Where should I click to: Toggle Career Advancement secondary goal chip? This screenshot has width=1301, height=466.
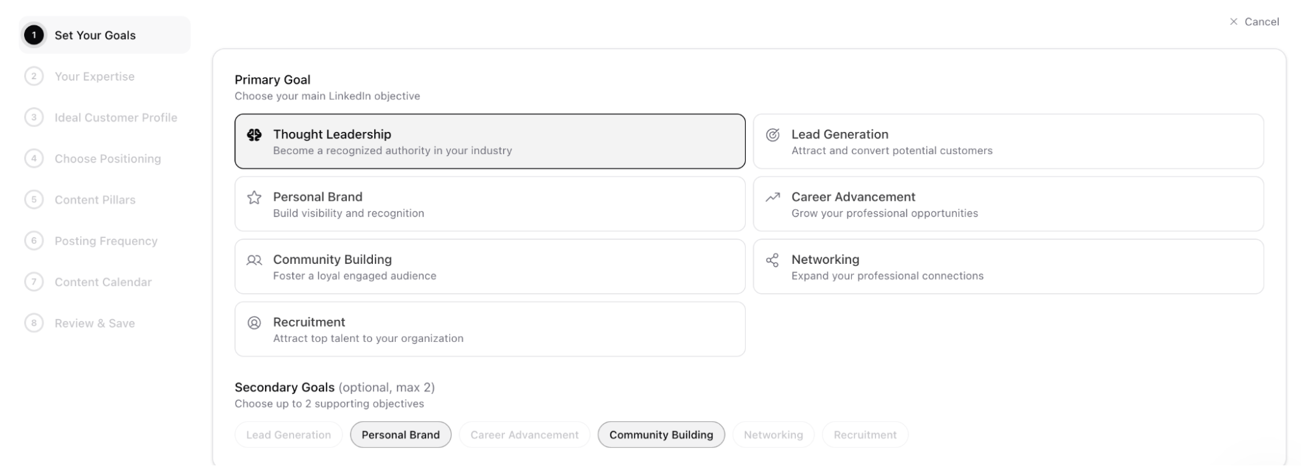coord(524,435)
